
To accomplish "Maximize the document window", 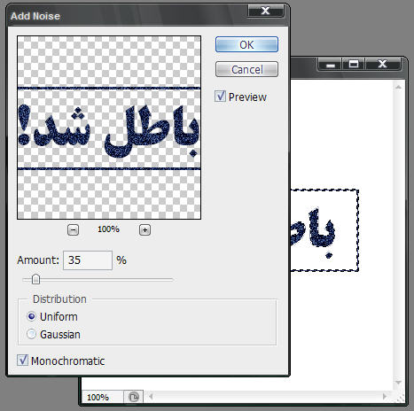I will pos(354,64).
